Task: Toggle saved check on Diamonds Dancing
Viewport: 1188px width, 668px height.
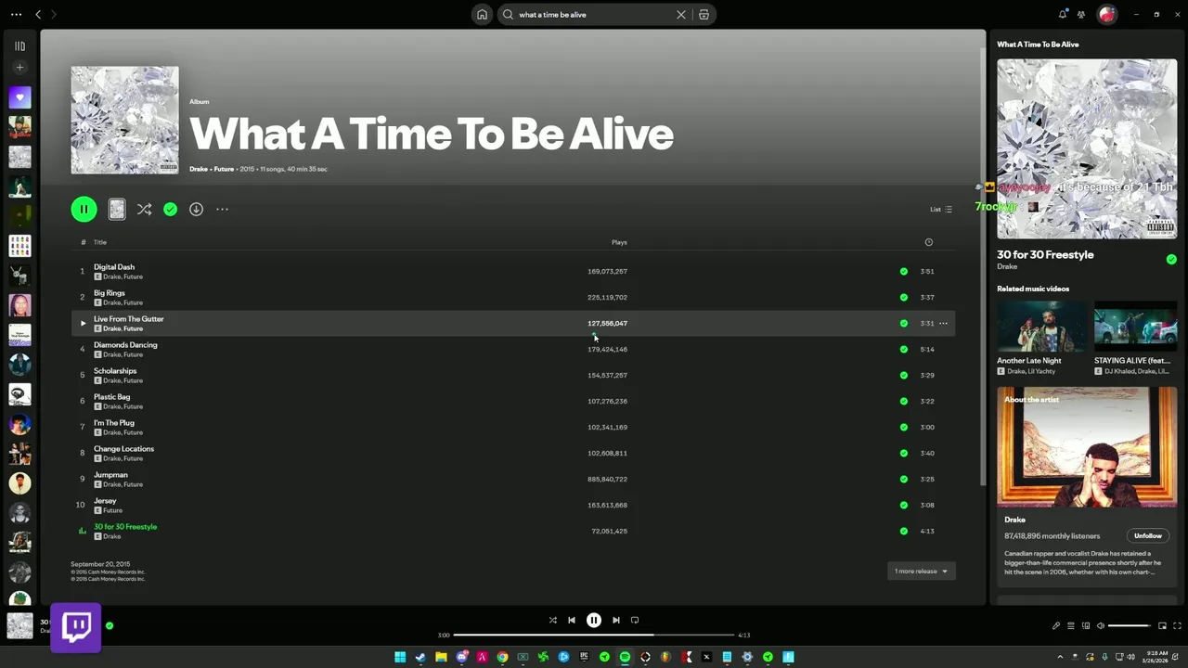Action: (903, 350)
